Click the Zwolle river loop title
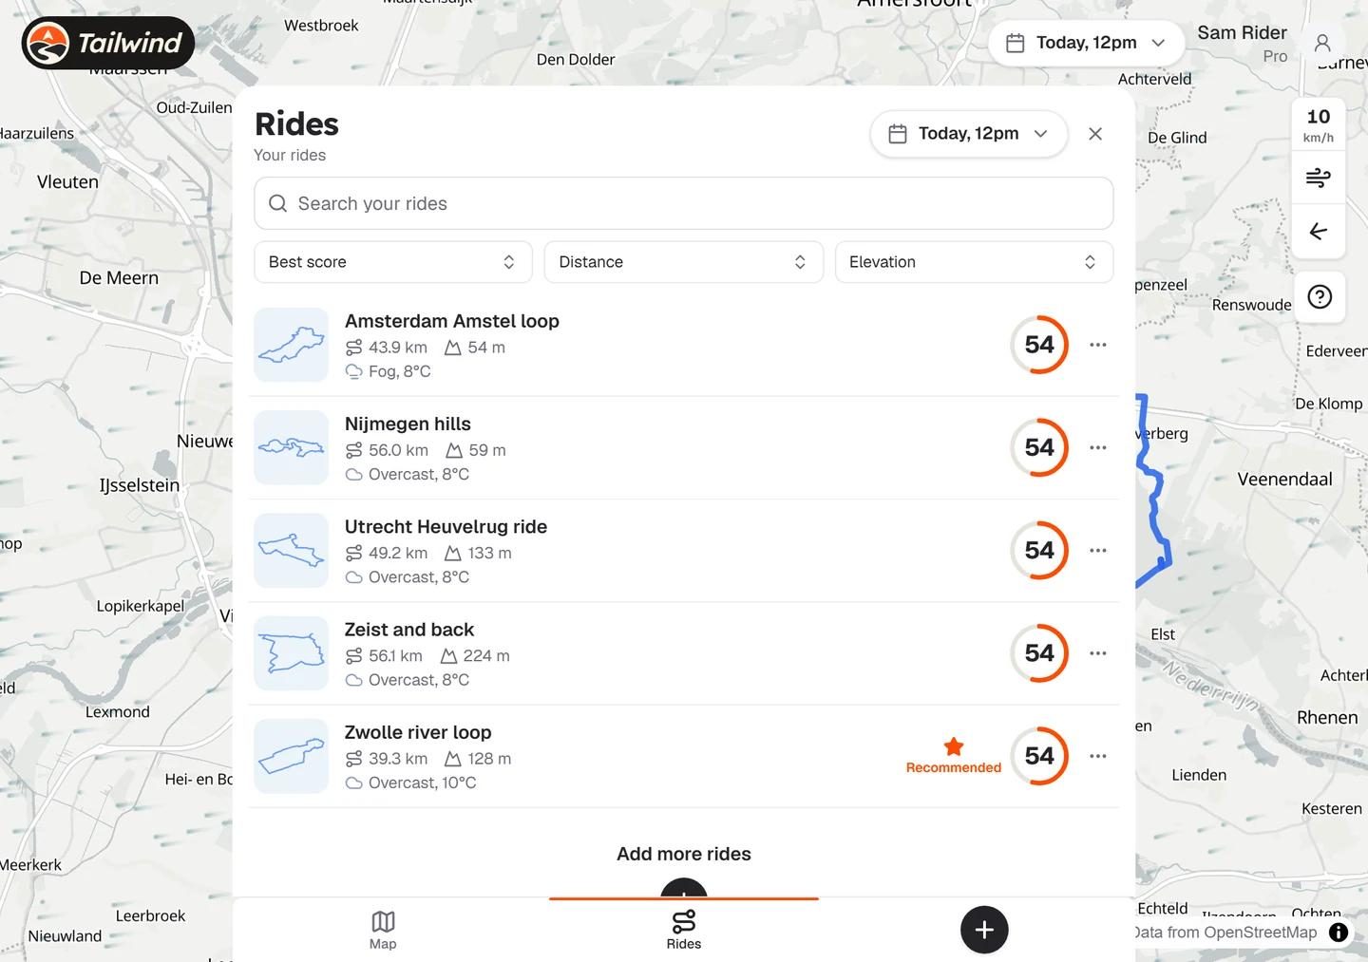The image size is (1368, 962). pyautogui.click(x=418, y=732)
